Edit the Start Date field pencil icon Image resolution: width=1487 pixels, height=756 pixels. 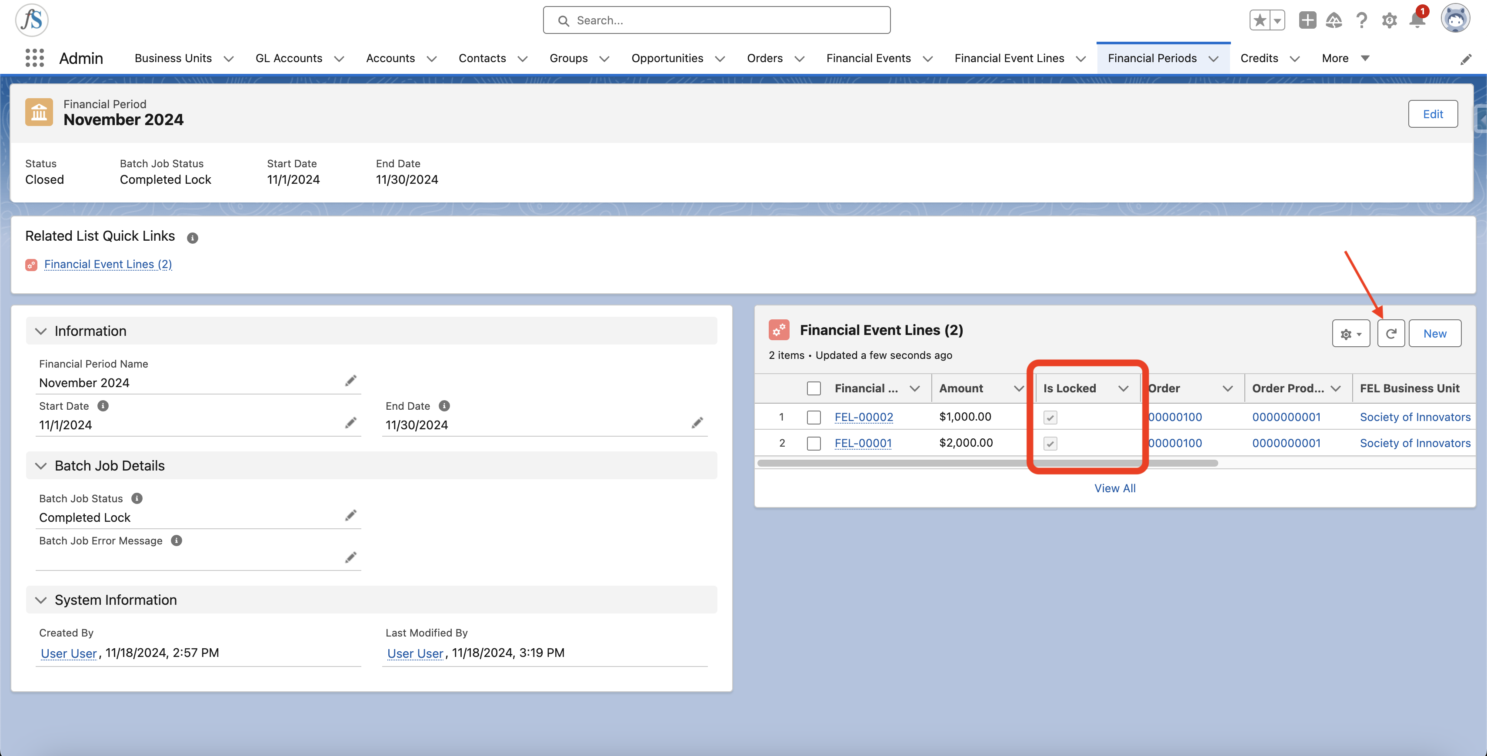click(x=350, y=423)
